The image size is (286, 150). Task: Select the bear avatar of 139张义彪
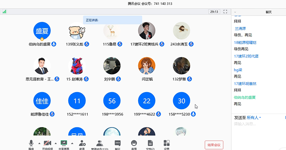pyautogui.click(x=77, y=31)
